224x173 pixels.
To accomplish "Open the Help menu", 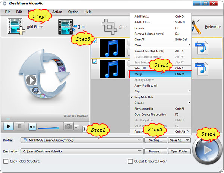I will click(88, 12).
